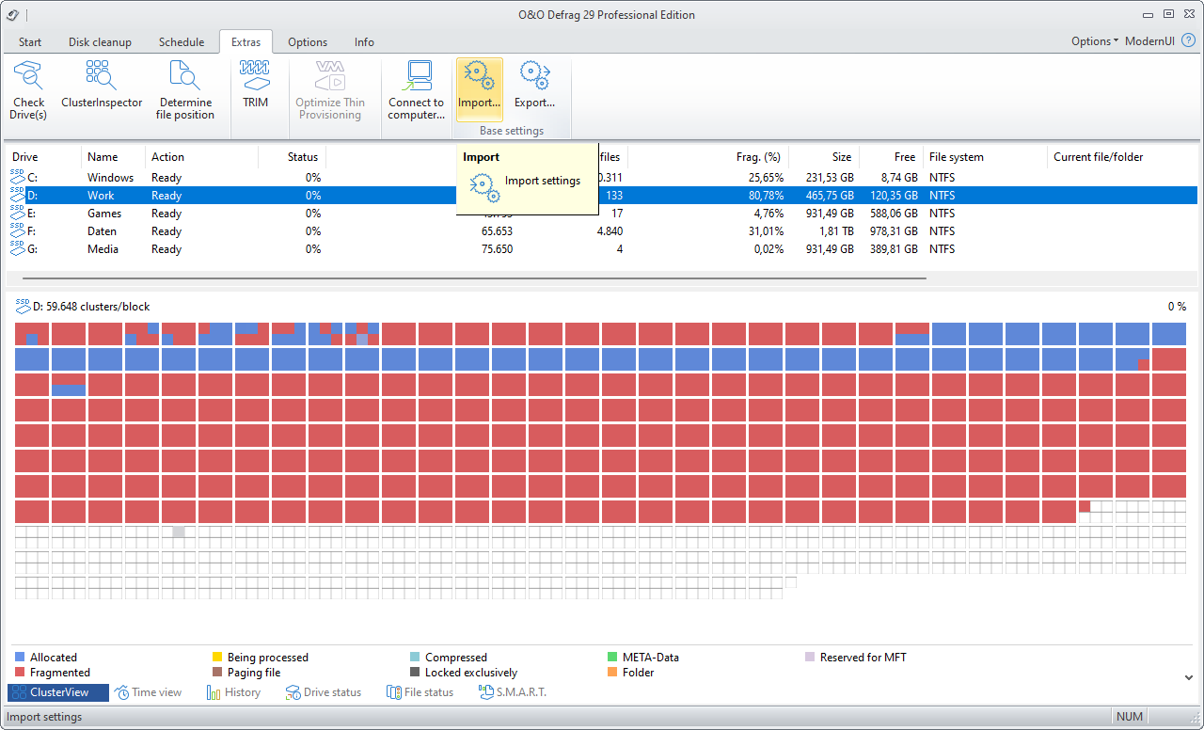Screen dimensions: 1204x730
Task: Click the Fragmented red legend swatch
Action: [20, 673]
